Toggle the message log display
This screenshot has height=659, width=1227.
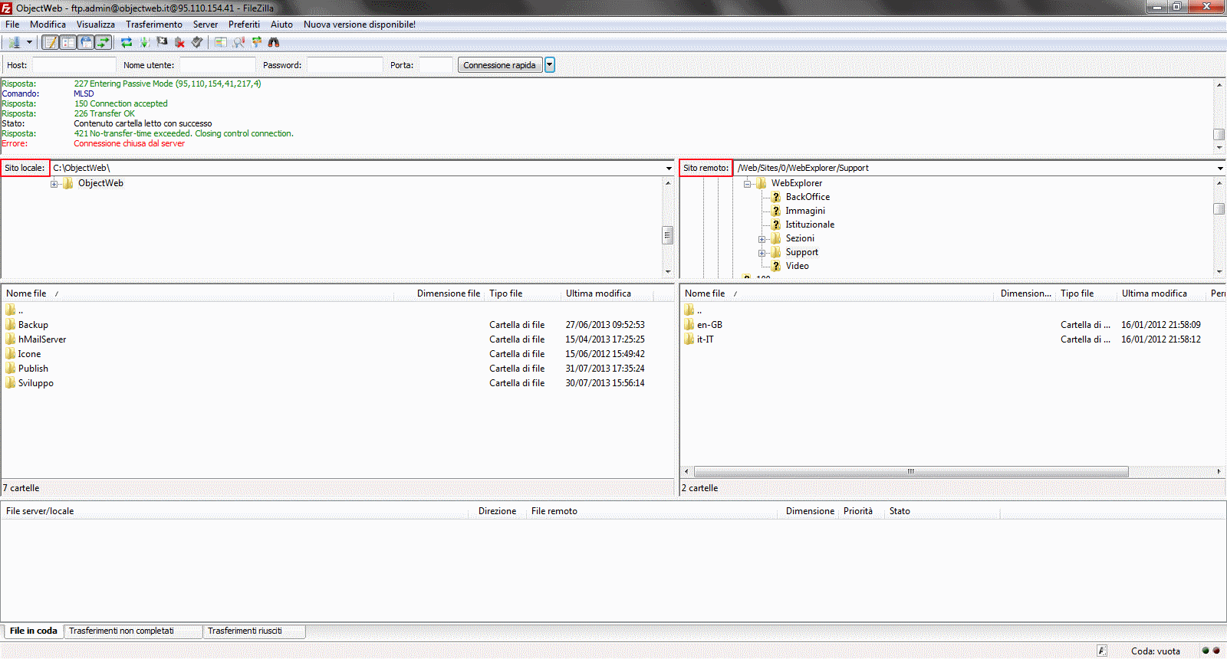coord(50,43)
